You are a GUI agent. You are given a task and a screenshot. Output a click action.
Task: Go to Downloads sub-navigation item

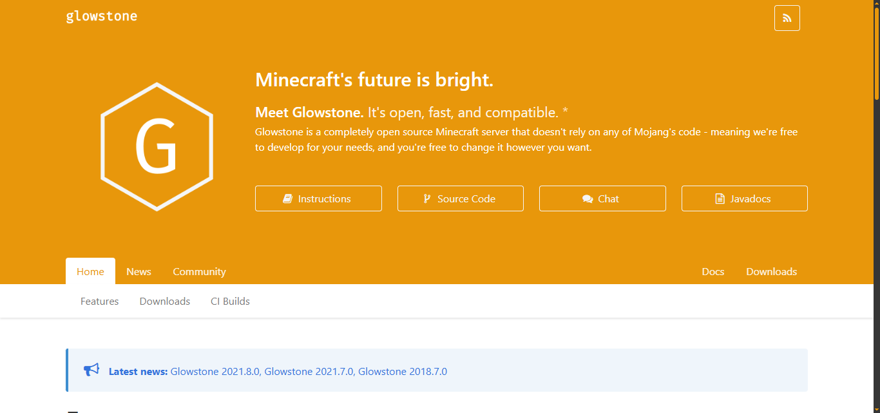pyautogui.click(x=165, y=301)
